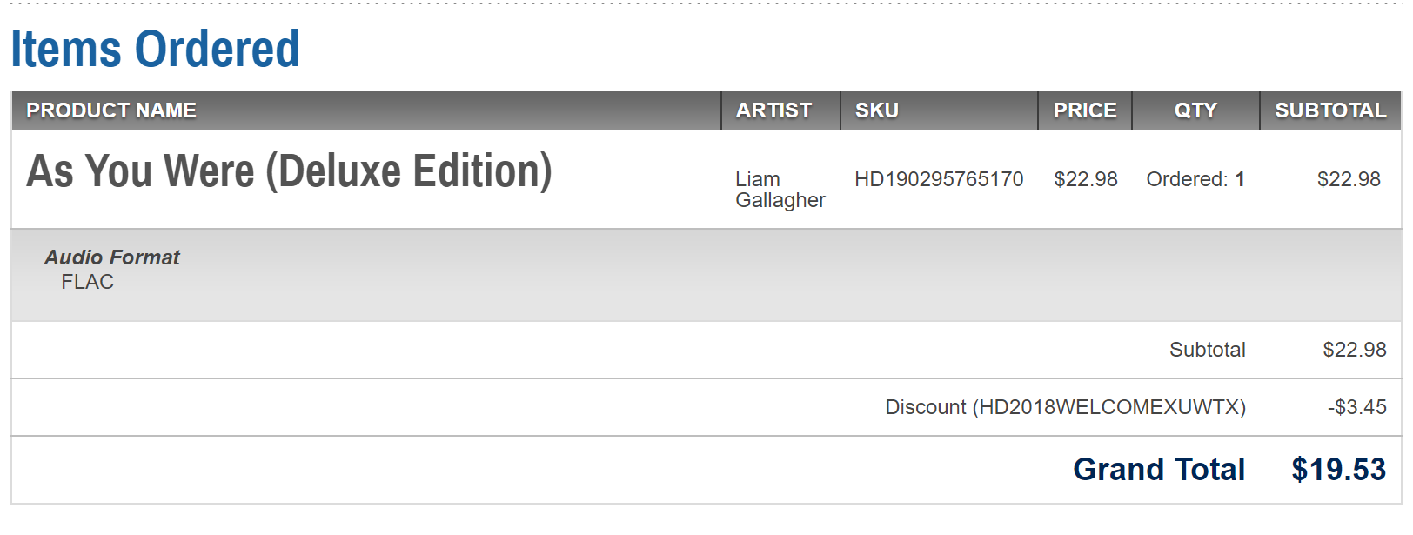This screenshot has height=535, width=1413.
Task: Click artist name Liam Gallagher
Action: point(780,190)
